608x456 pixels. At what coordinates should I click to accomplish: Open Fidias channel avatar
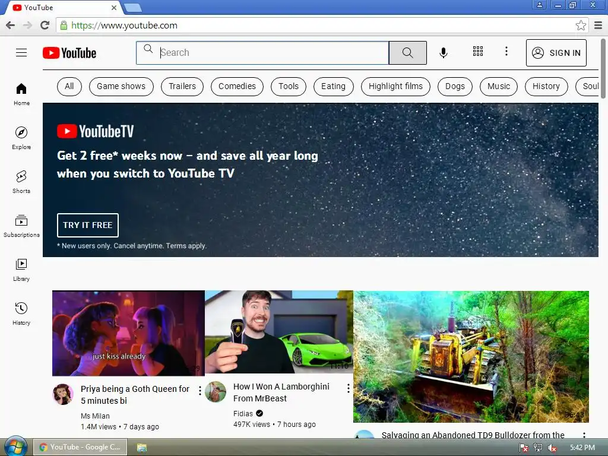pos(216,392)
